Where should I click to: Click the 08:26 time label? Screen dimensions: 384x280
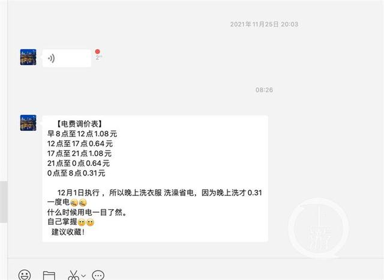pyautogui.click(x=264, y=90)
